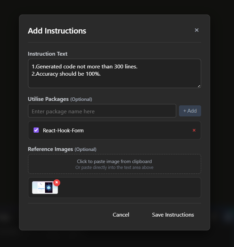Click inside the Instruction Text area

click(x=115, y=73)
